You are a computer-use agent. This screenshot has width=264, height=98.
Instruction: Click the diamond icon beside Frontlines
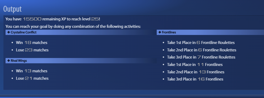tap(160, 32)
